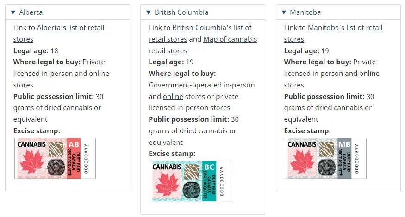Screen dimensions: 405x217
Task: Collapse the British Columbia section triangle
Action: [x=148, y=12]
